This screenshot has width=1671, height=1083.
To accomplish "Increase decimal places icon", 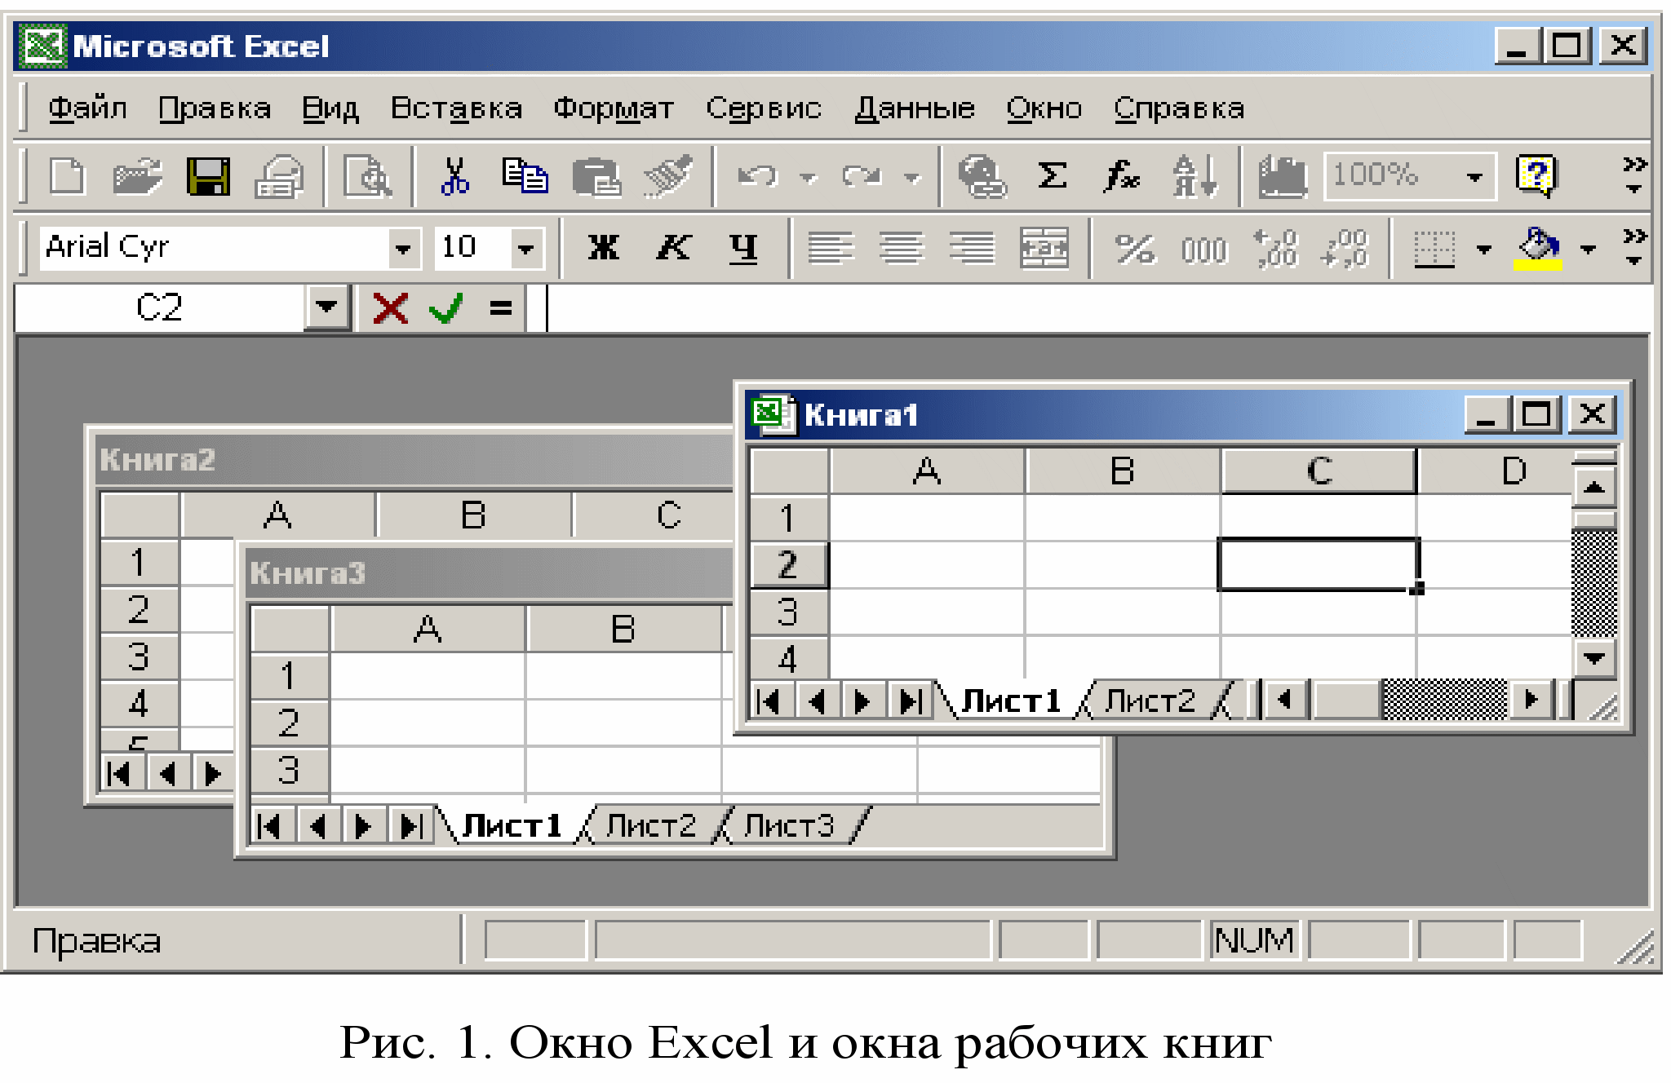I will point(1275,249).
